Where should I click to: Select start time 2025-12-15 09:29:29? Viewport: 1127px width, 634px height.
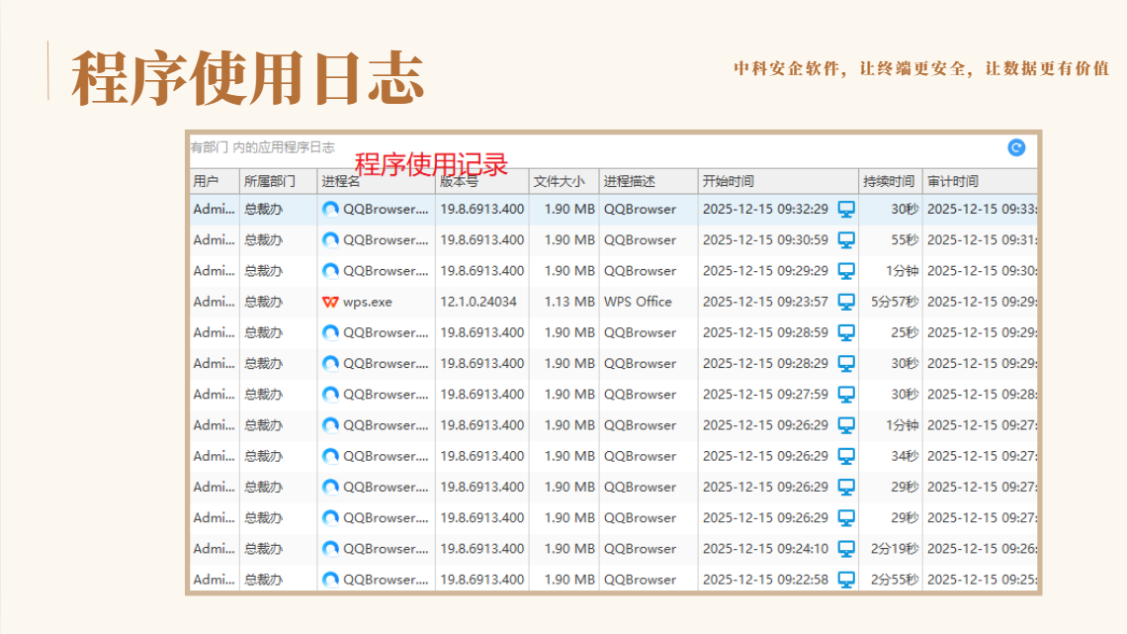coord(765,271)
